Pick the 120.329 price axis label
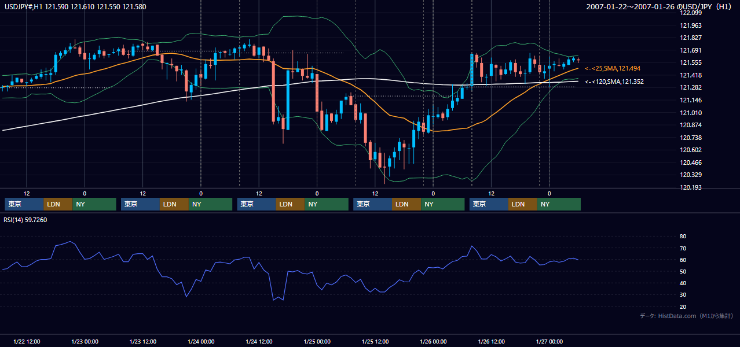 coord(690,175)
